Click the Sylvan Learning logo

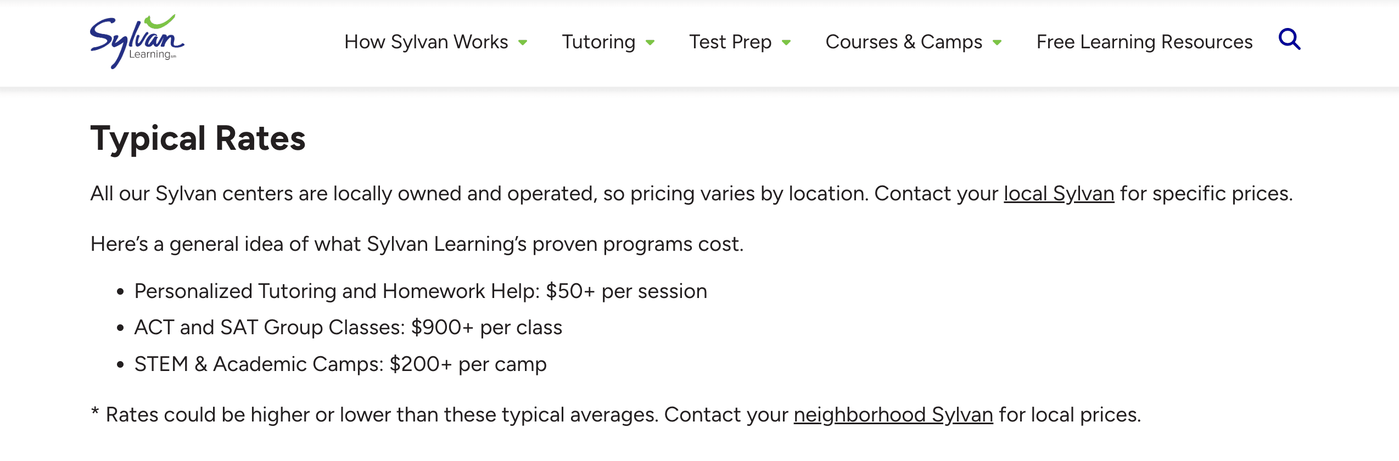137,41
